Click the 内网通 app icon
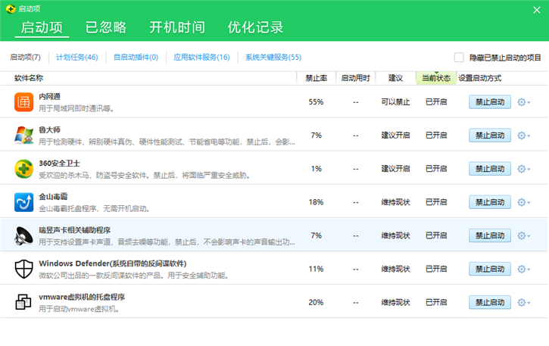549x346 pixels. tap(24, 102)
